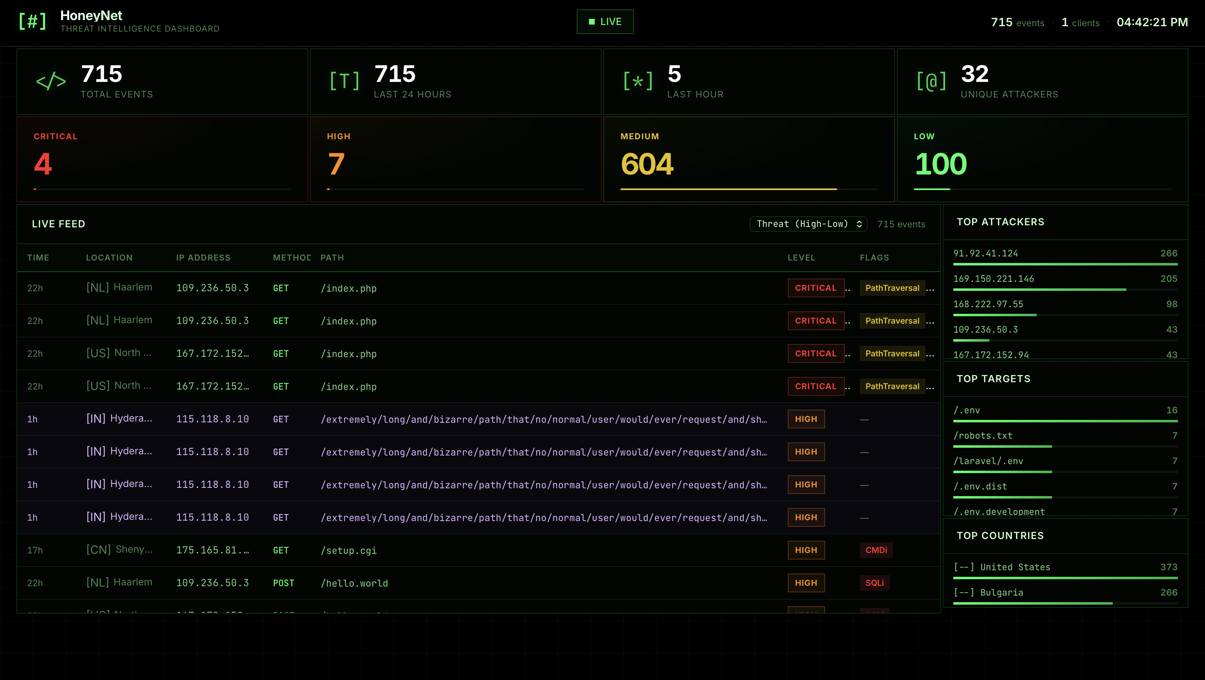Click the TOP ATTACKERS panel heading

coord(1000,222)
